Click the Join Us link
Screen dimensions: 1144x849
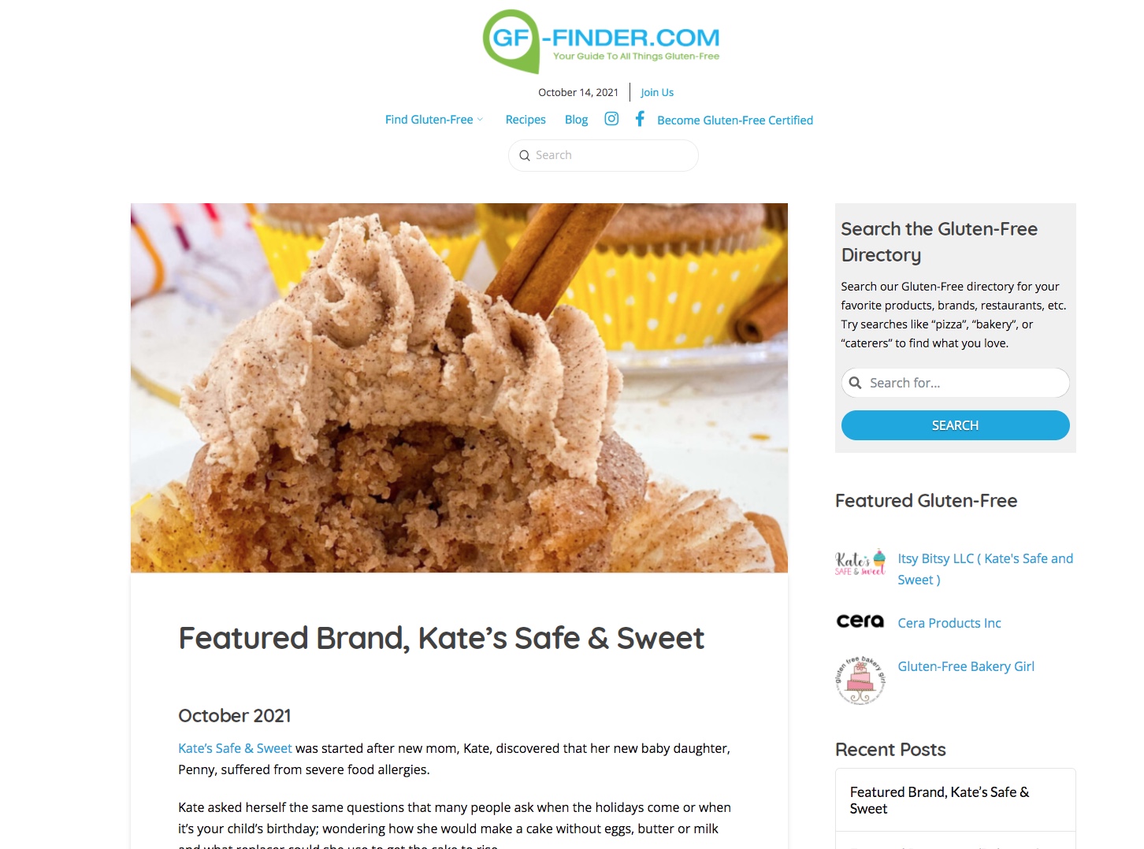point(657,92)
